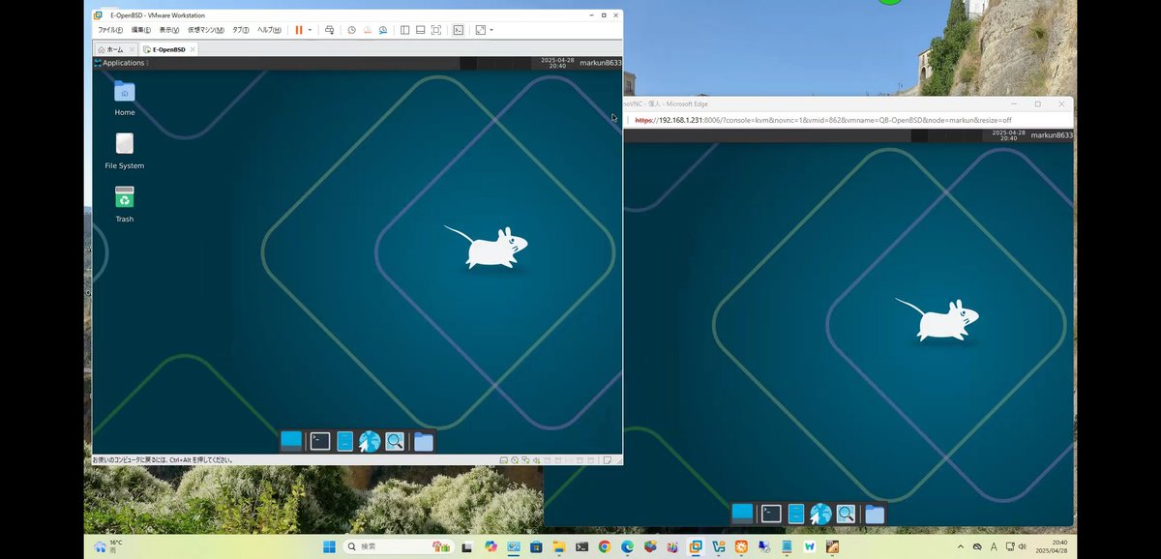The height and width of the screenshot is (559, 1161).
Task: Launch web browser from noVNC guest dock
Action: pos(821,514)
